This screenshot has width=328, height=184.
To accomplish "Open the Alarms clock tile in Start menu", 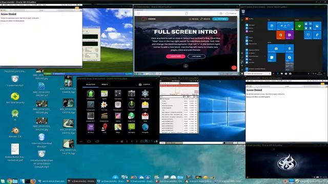I will tap(308, 35).
